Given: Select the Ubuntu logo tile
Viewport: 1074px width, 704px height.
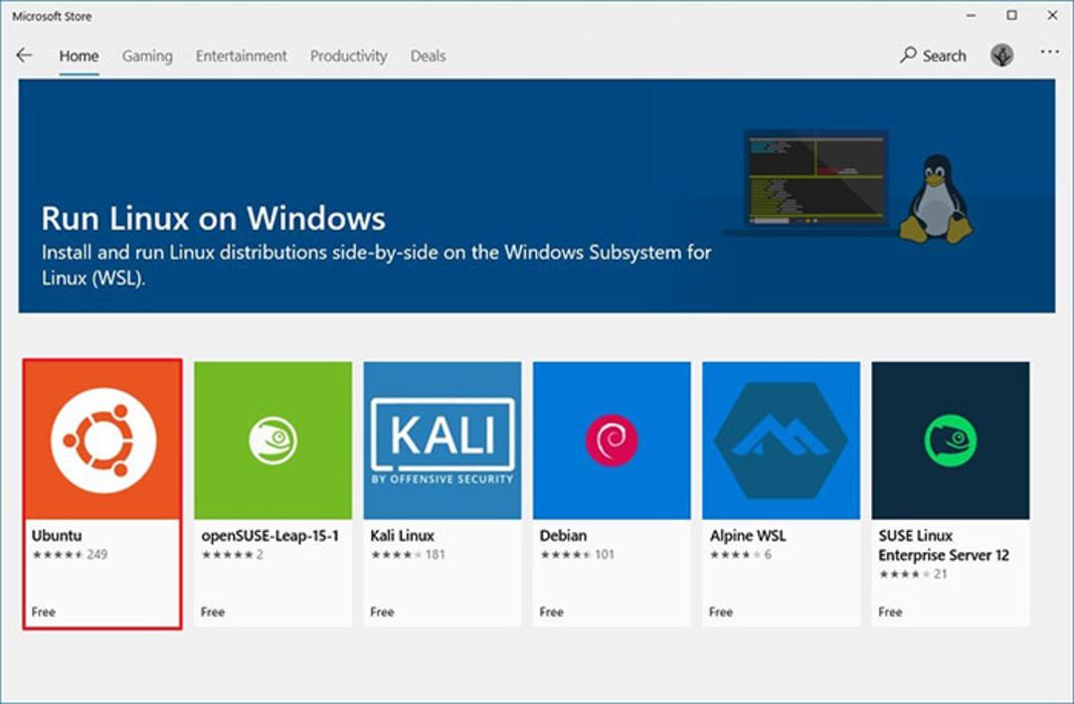Looking at the screenshot, I should click(x=102, y=440).
